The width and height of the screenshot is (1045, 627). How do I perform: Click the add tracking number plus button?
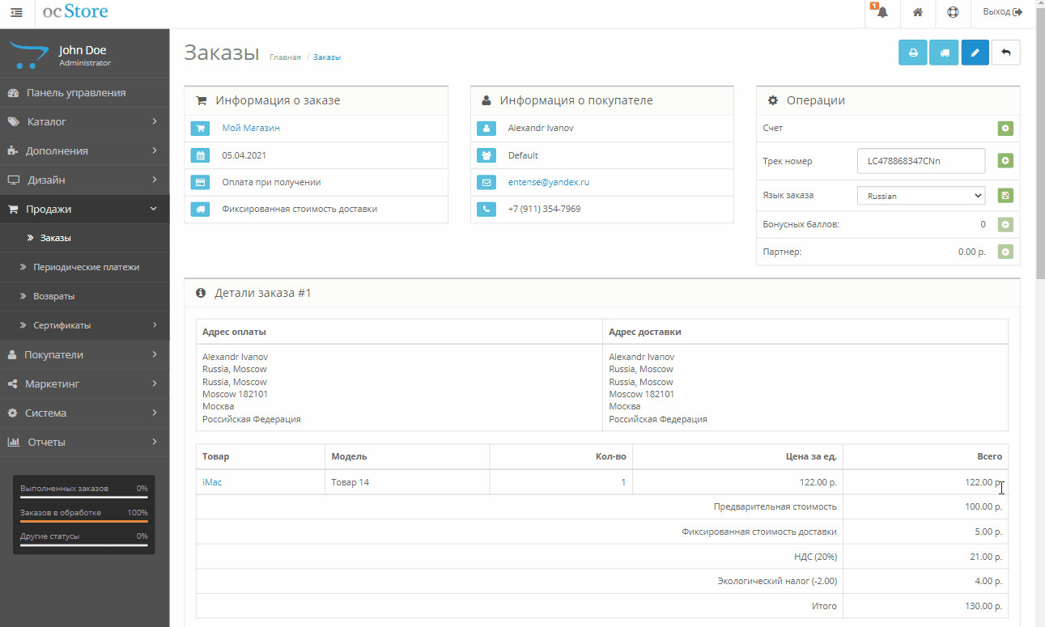coord(1005,161)
